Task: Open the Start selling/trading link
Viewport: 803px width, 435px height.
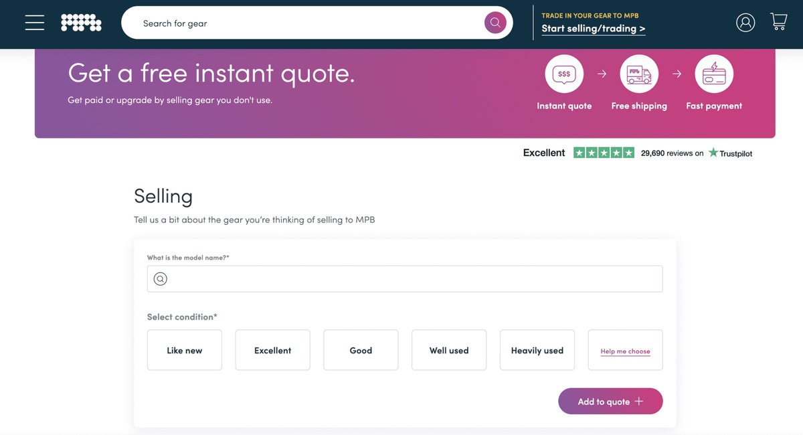Action: click(x=594, y=29)
